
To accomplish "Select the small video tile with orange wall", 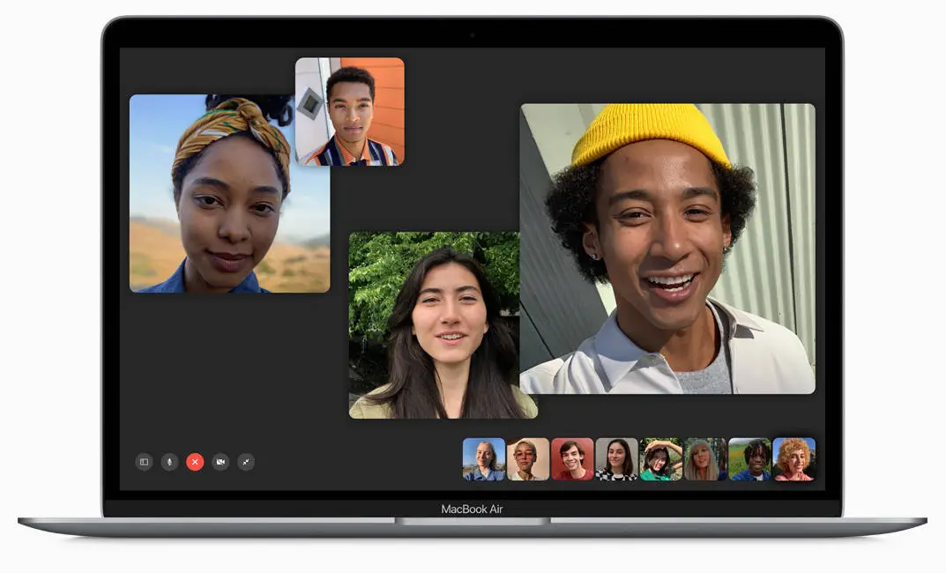I will (350, 112).
